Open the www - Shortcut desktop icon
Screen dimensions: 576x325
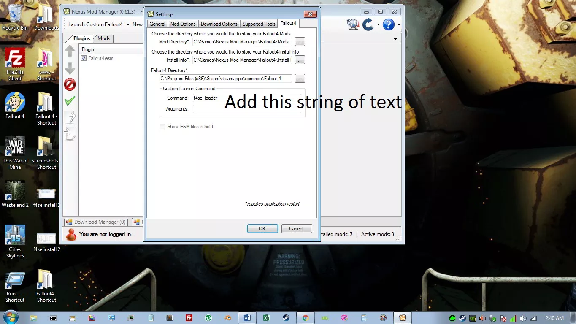point(46,64)
